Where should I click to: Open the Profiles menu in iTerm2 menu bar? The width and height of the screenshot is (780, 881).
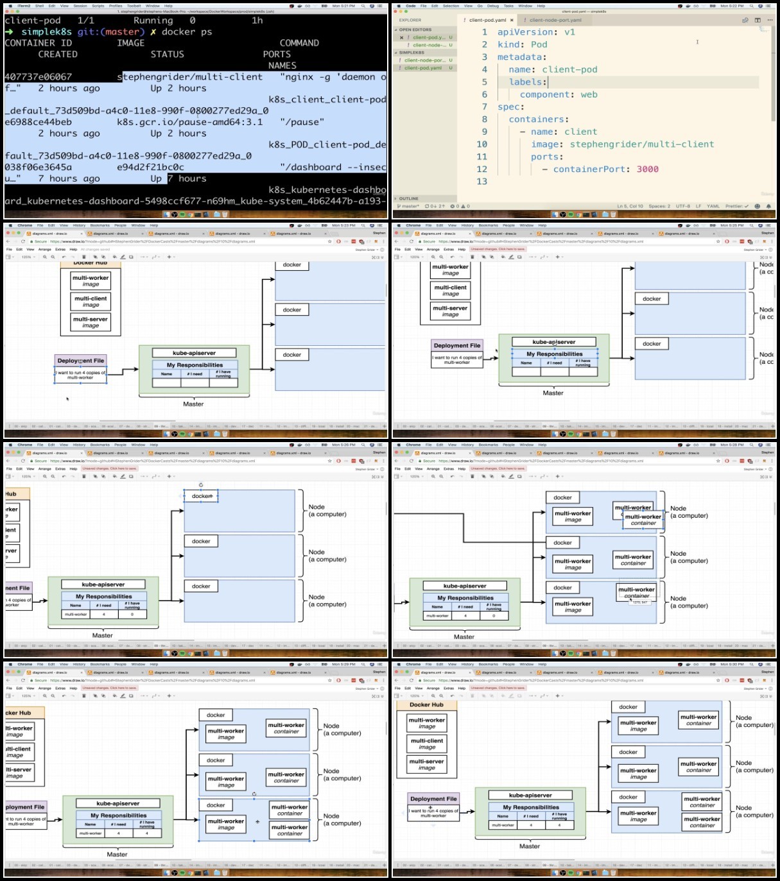click(x=116, y=6)
